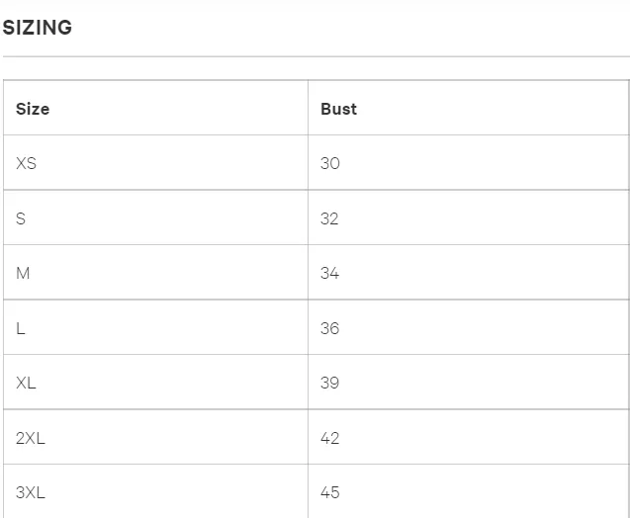Image resolution: width=630 pixels, height=518 pixels.
Task: Click the bust value 34
Action: click(x=330, y=273)
